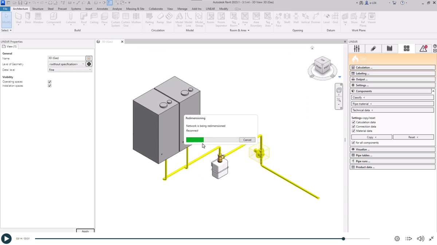
Task: Click the Calculation button in the Gas panel
Action: coord(392,67)
